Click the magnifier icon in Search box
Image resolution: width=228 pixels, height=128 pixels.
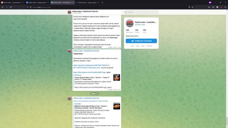coord(126,12)
